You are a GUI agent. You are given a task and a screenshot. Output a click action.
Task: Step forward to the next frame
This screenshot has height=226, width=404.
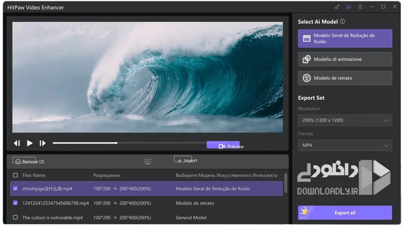coord(42,143)
